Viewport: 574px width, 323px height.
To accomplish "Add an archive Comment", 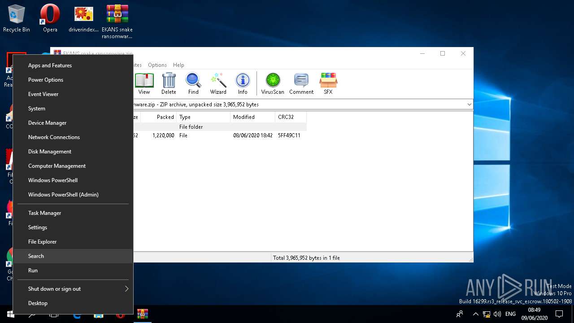I will coord(301,83).
